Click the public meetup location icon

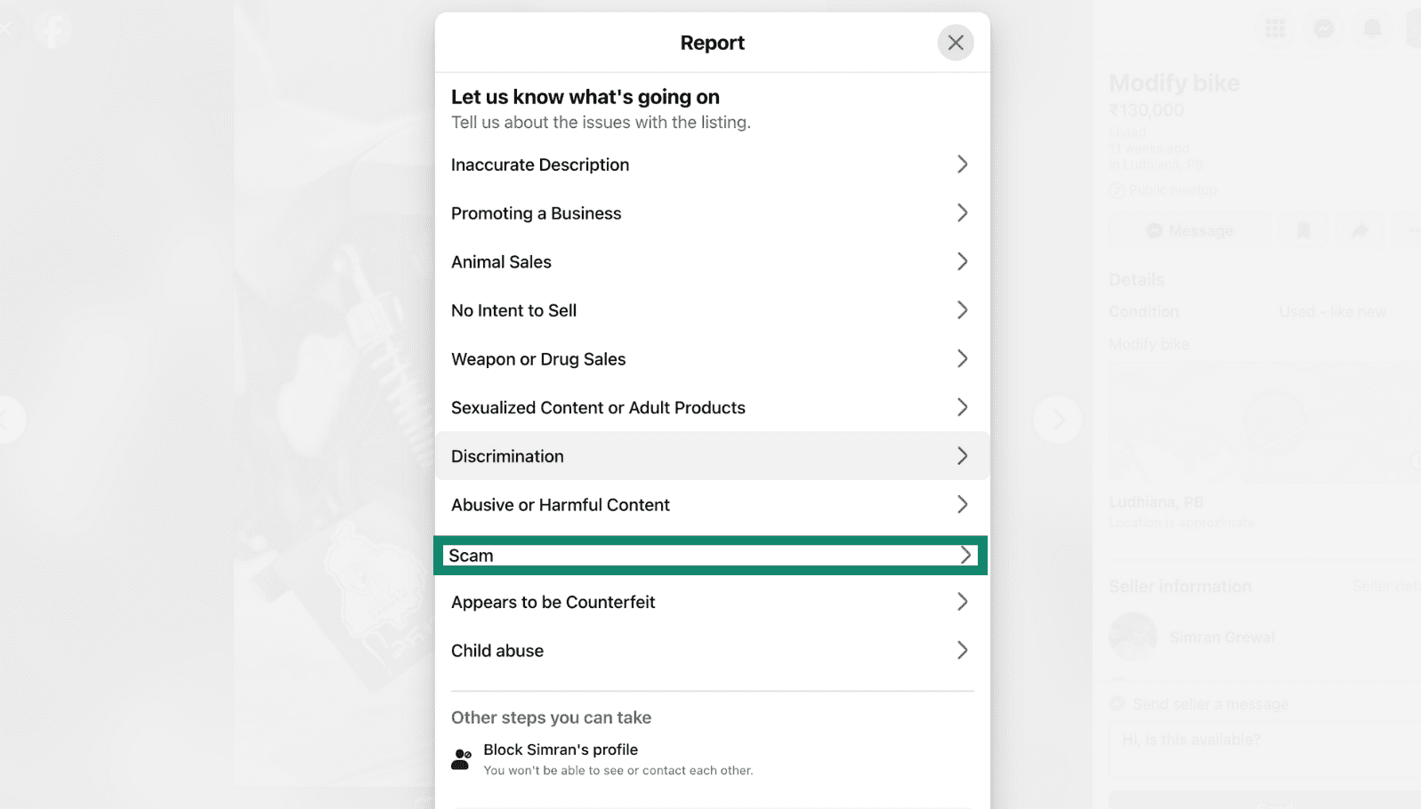point(1116,190)
